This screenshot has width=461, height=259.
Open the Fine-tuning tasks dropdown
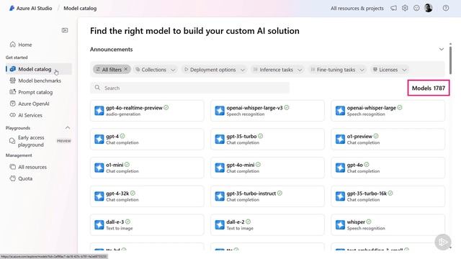tap(338, 70)
